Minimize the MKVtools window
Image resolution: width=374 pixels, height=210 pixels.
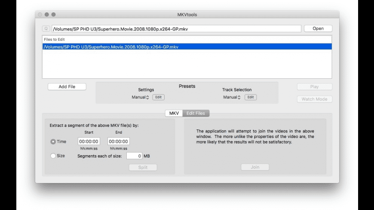(x=47, y=15)
